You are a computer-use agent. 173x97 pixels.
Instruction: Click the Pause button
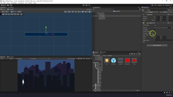(86, 5)
